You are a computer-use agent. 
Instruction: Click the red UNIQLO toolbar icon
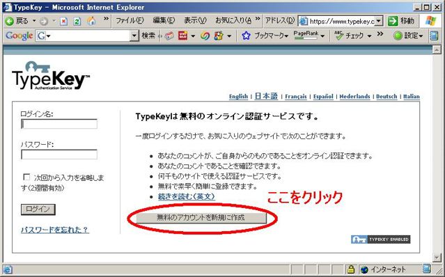coord(182,35)
